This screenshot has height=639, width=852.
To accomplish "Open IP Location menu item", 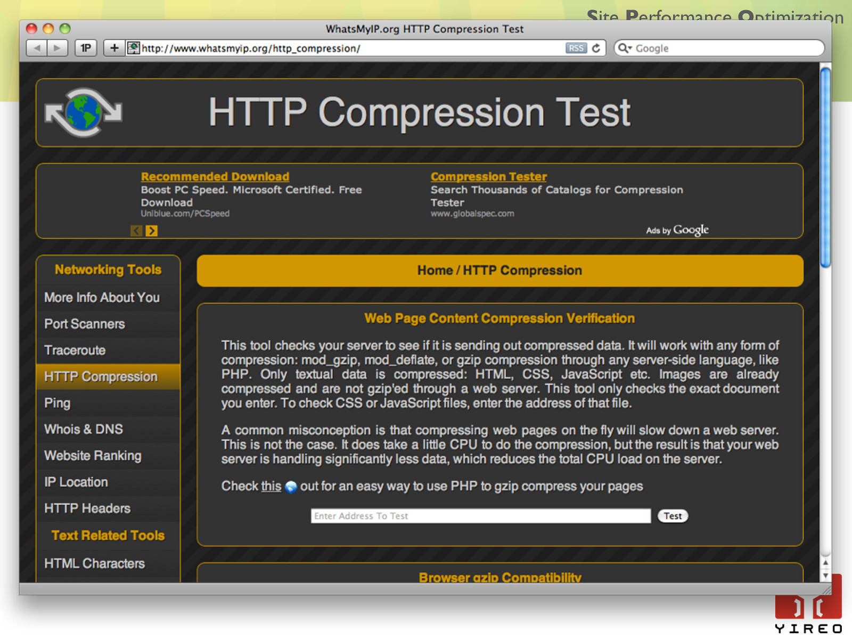I will (x=108, y=482).
